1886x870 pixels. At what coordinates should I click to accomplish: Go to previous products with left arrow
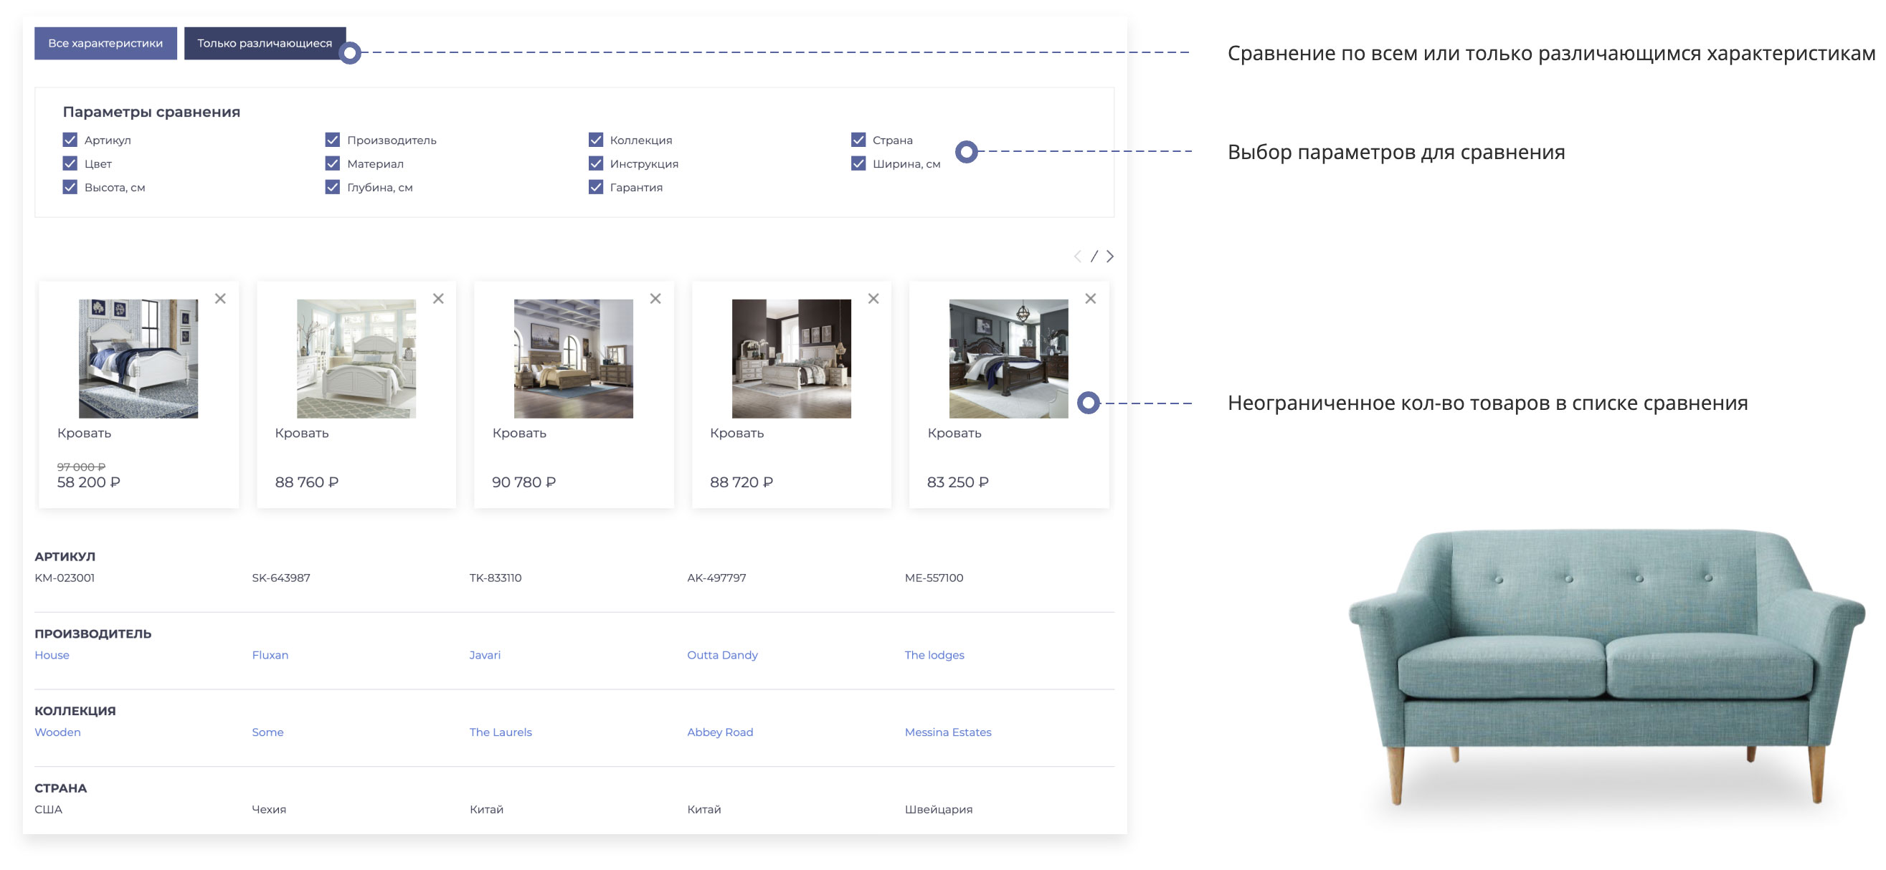[x=1077, y=256]
